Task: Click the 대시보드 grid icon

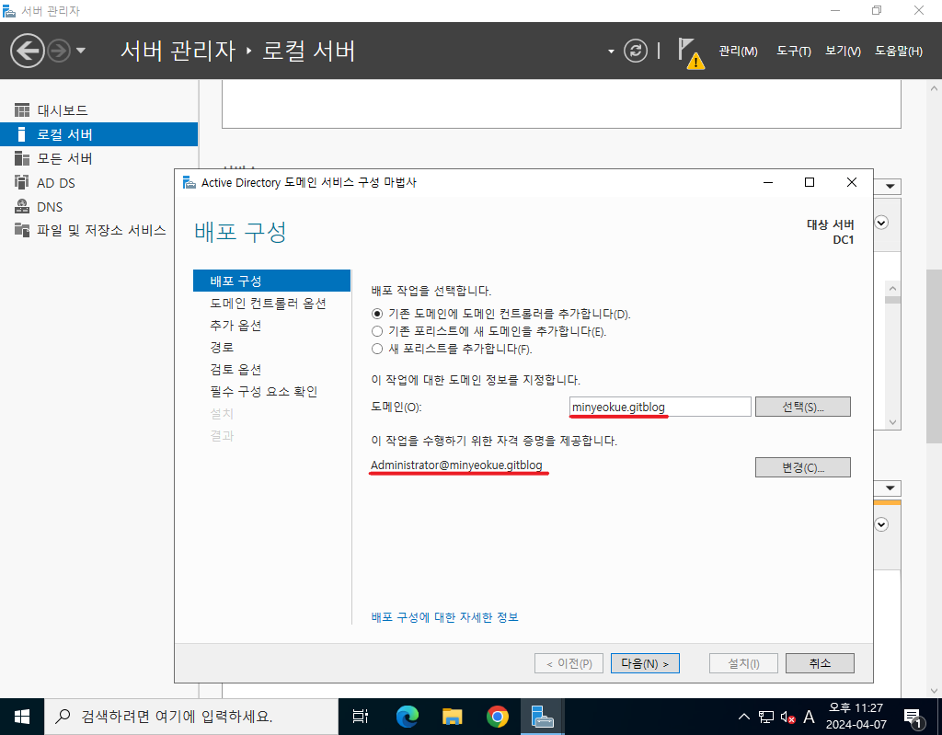Action: pyautogui.click(x=22, y=110)
